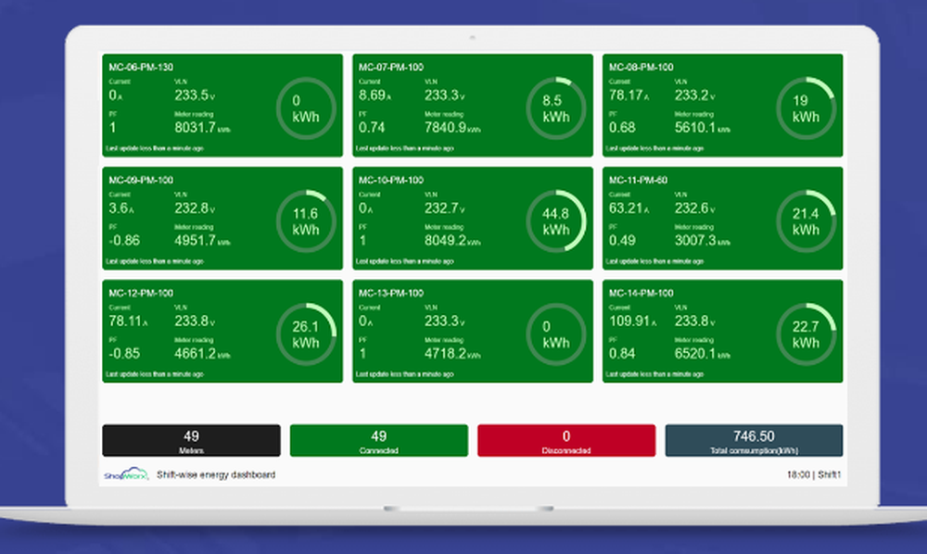Viewport: 927px width, 554px height.
Task: Click meter reading 4661.2 kWh
Action: click(x=202, y=353)
